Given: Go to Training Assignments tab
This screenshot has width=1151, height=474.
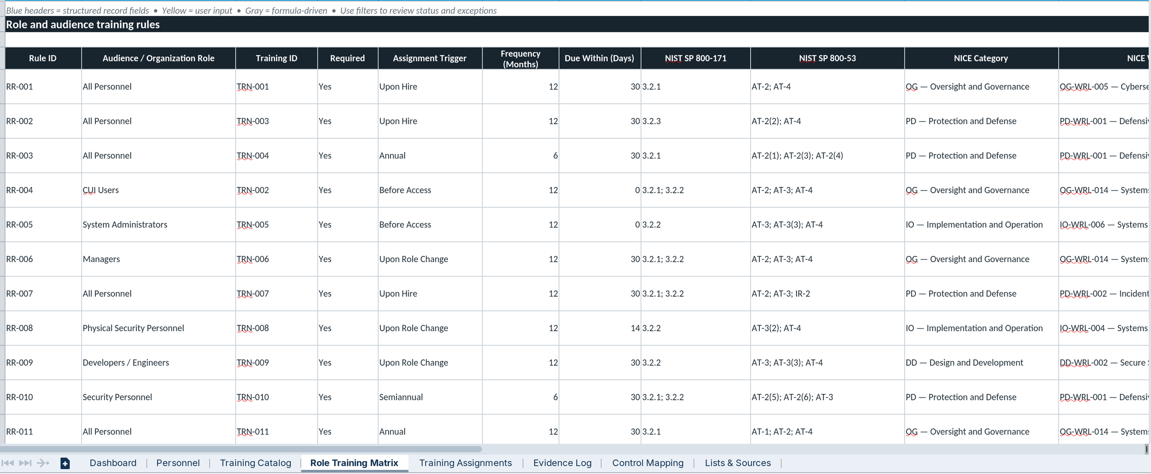Looking at the screenshot, I should pyautogui.click(x=465, y=463).
